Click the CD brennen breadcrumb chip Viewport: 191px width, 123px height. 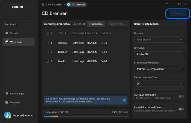tap(76, 5)
